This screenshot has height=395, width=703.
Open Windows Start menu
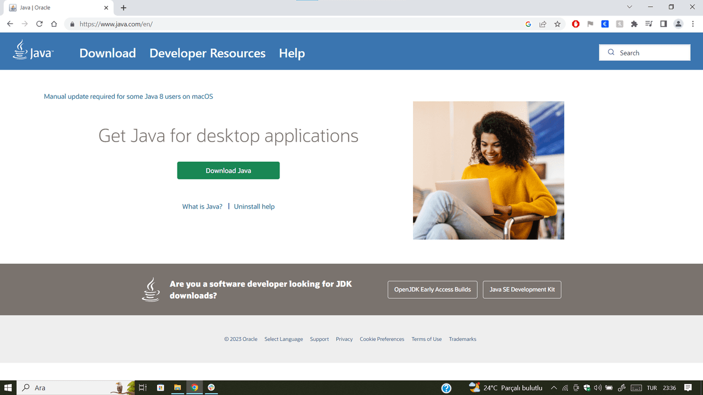pyautogui.click(x=8, y=388)
